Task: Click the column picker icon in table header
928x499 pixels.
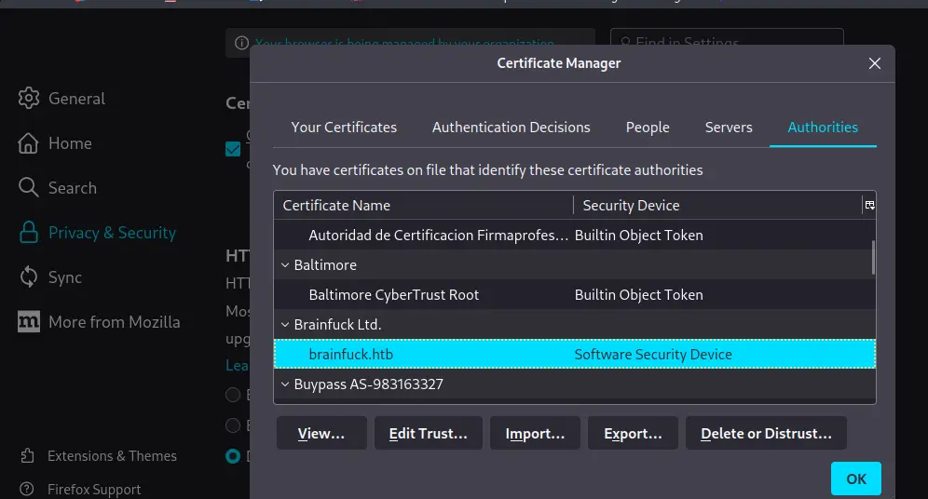Action: pos(869,205)
